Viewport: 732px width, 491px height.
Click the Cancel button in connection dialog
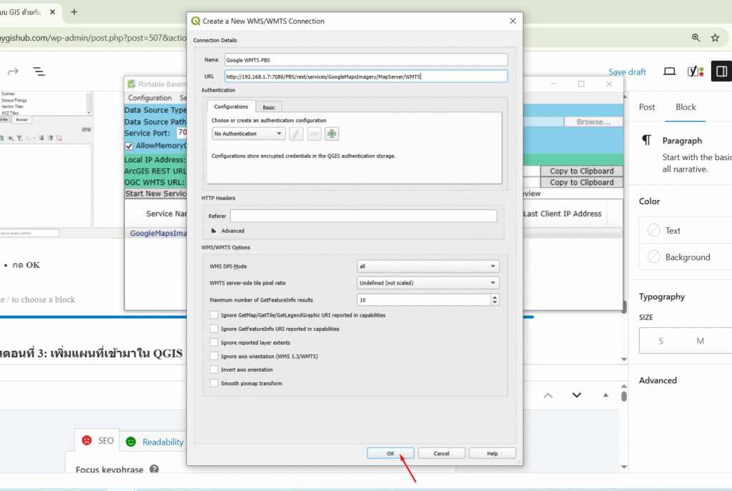pos(441,453)
